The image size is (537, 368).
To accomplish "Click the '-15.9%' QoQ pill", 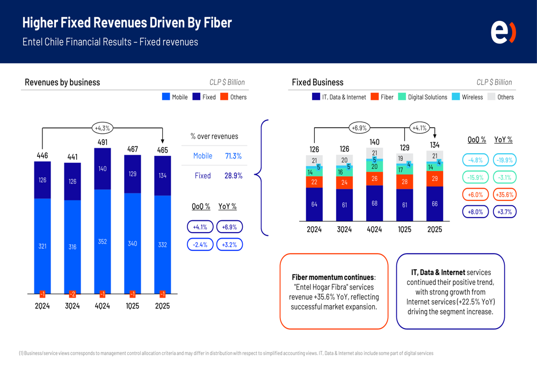I will pyautogui.click(x=475, y=177).
